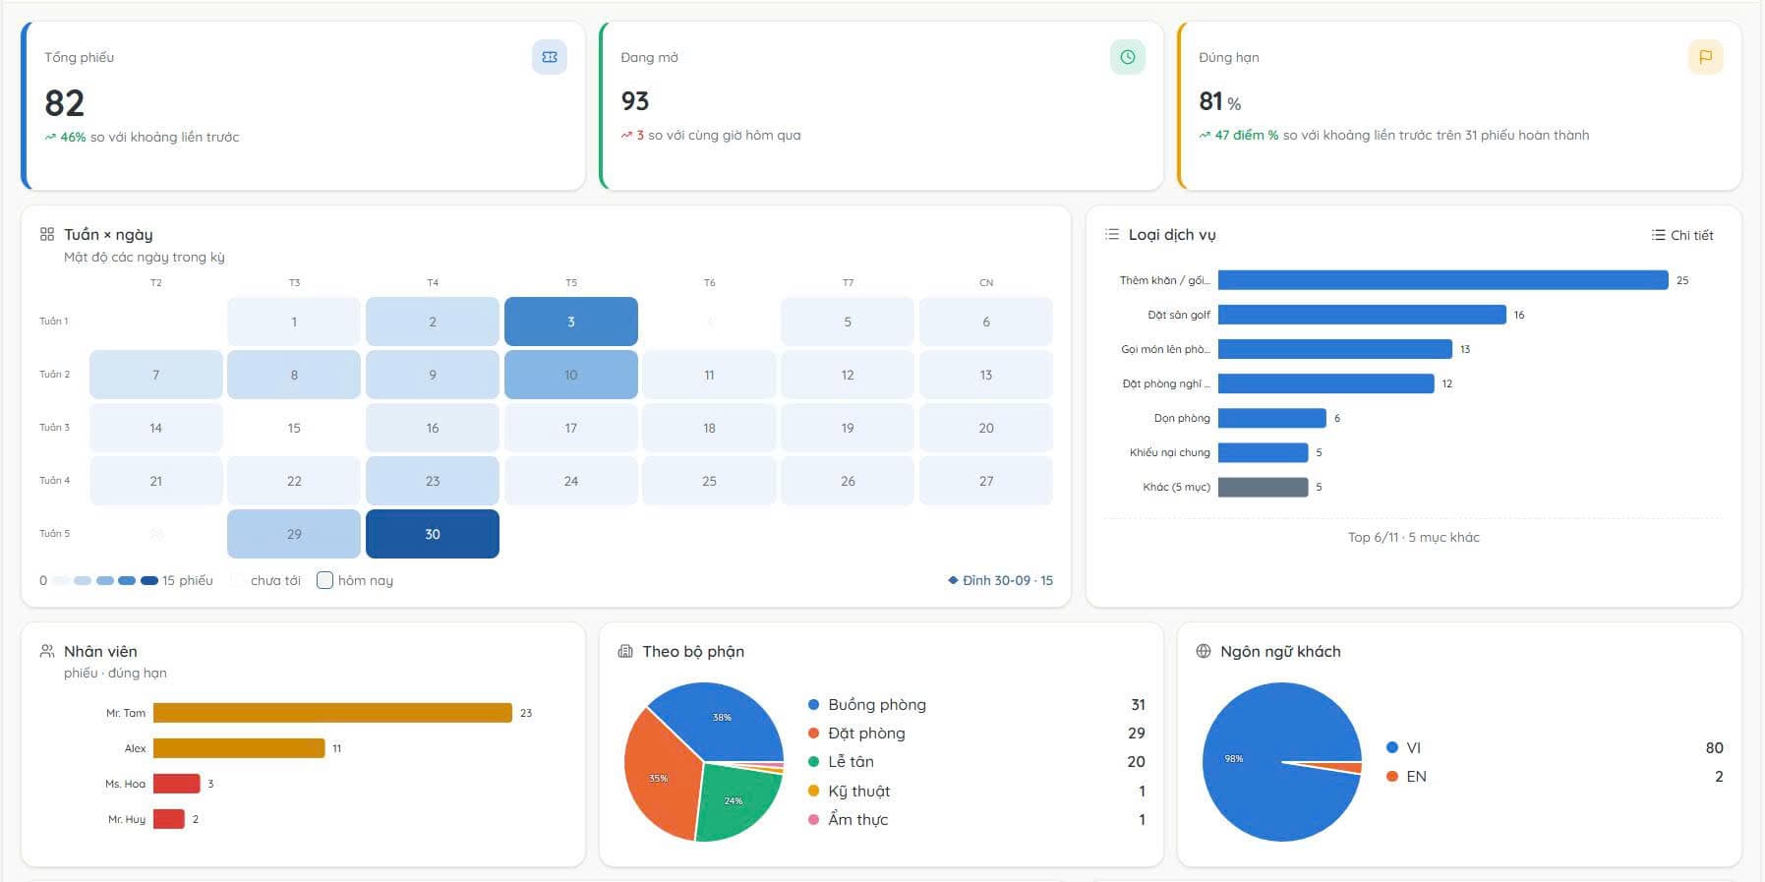
Task: Click the building icon beside Theo bộ phận
Action: coord(625,651)
